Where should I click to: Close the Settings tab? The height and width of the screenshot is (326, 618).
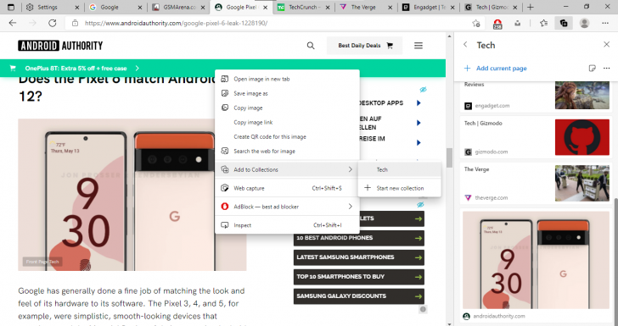tap(77, 7)
